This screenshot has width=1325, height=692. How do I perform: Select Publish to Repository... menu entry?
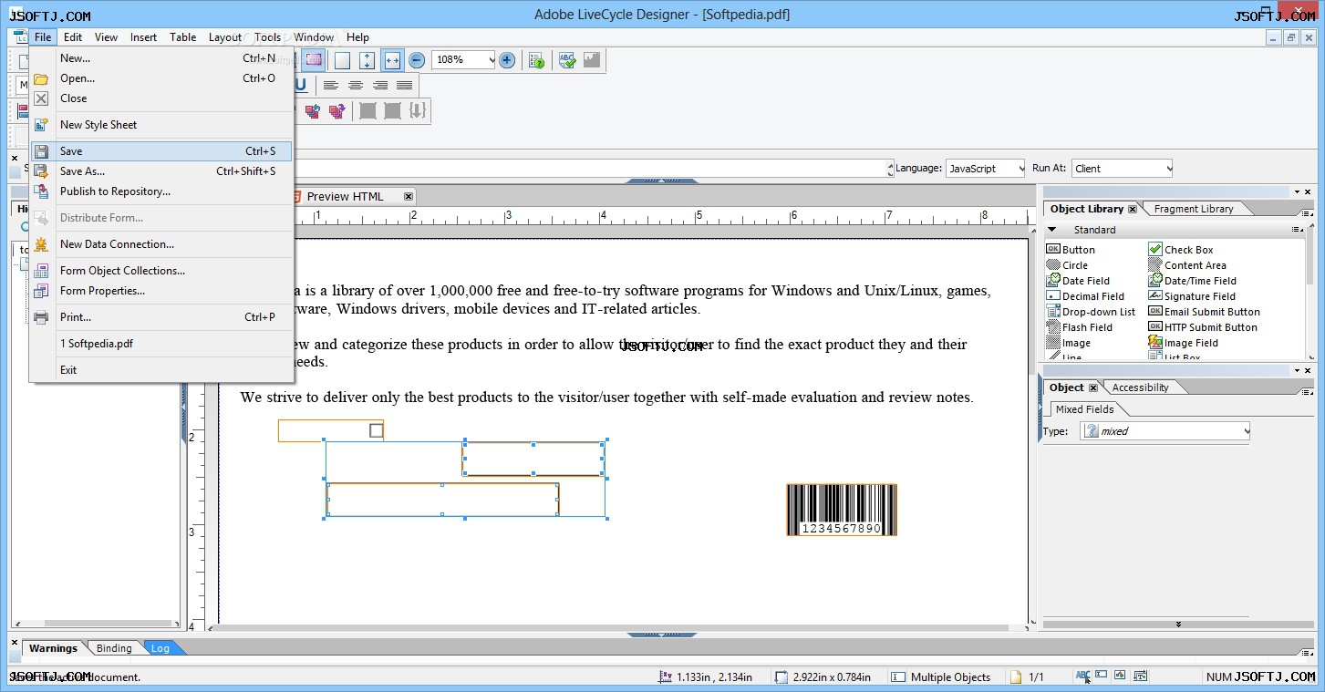161,191
